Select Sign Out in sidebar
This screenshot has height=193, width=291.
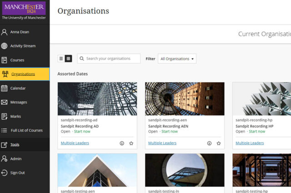point(18,173)
